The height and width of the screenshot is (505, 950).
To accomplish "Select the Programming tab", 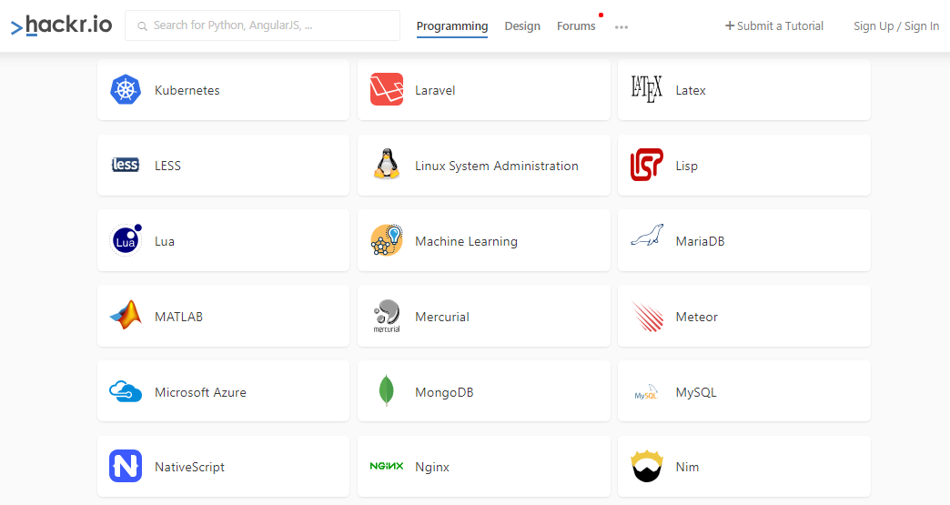I will 452,26.
